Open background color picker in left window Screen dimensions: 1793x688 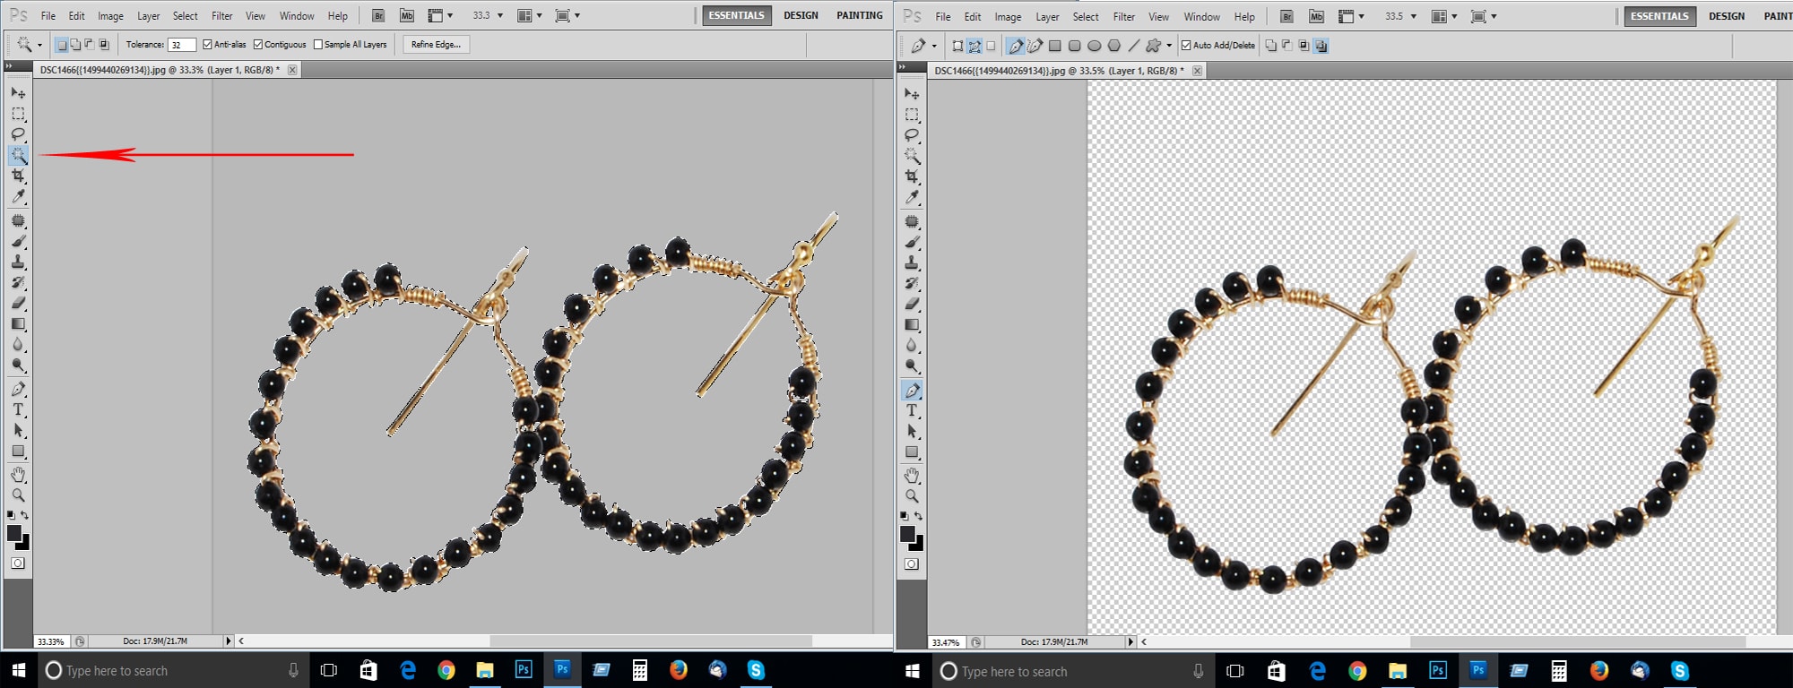pos(24,544)
